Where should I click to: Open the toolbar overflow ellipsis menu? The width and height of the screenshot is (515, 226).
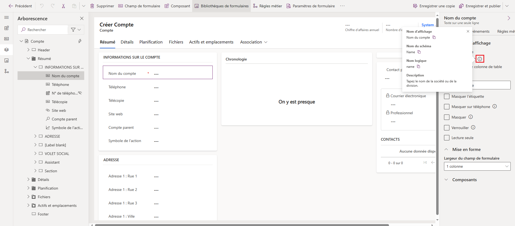[x=342, y=6]
